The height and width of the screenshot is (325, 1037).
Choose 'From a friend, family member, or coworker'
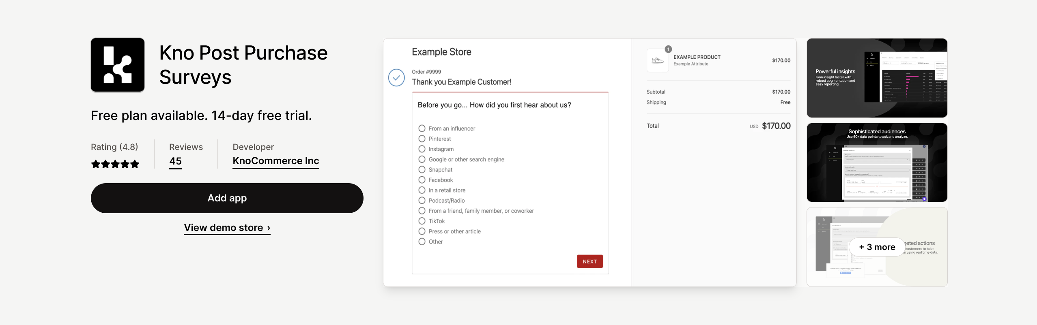click(422, 211)
